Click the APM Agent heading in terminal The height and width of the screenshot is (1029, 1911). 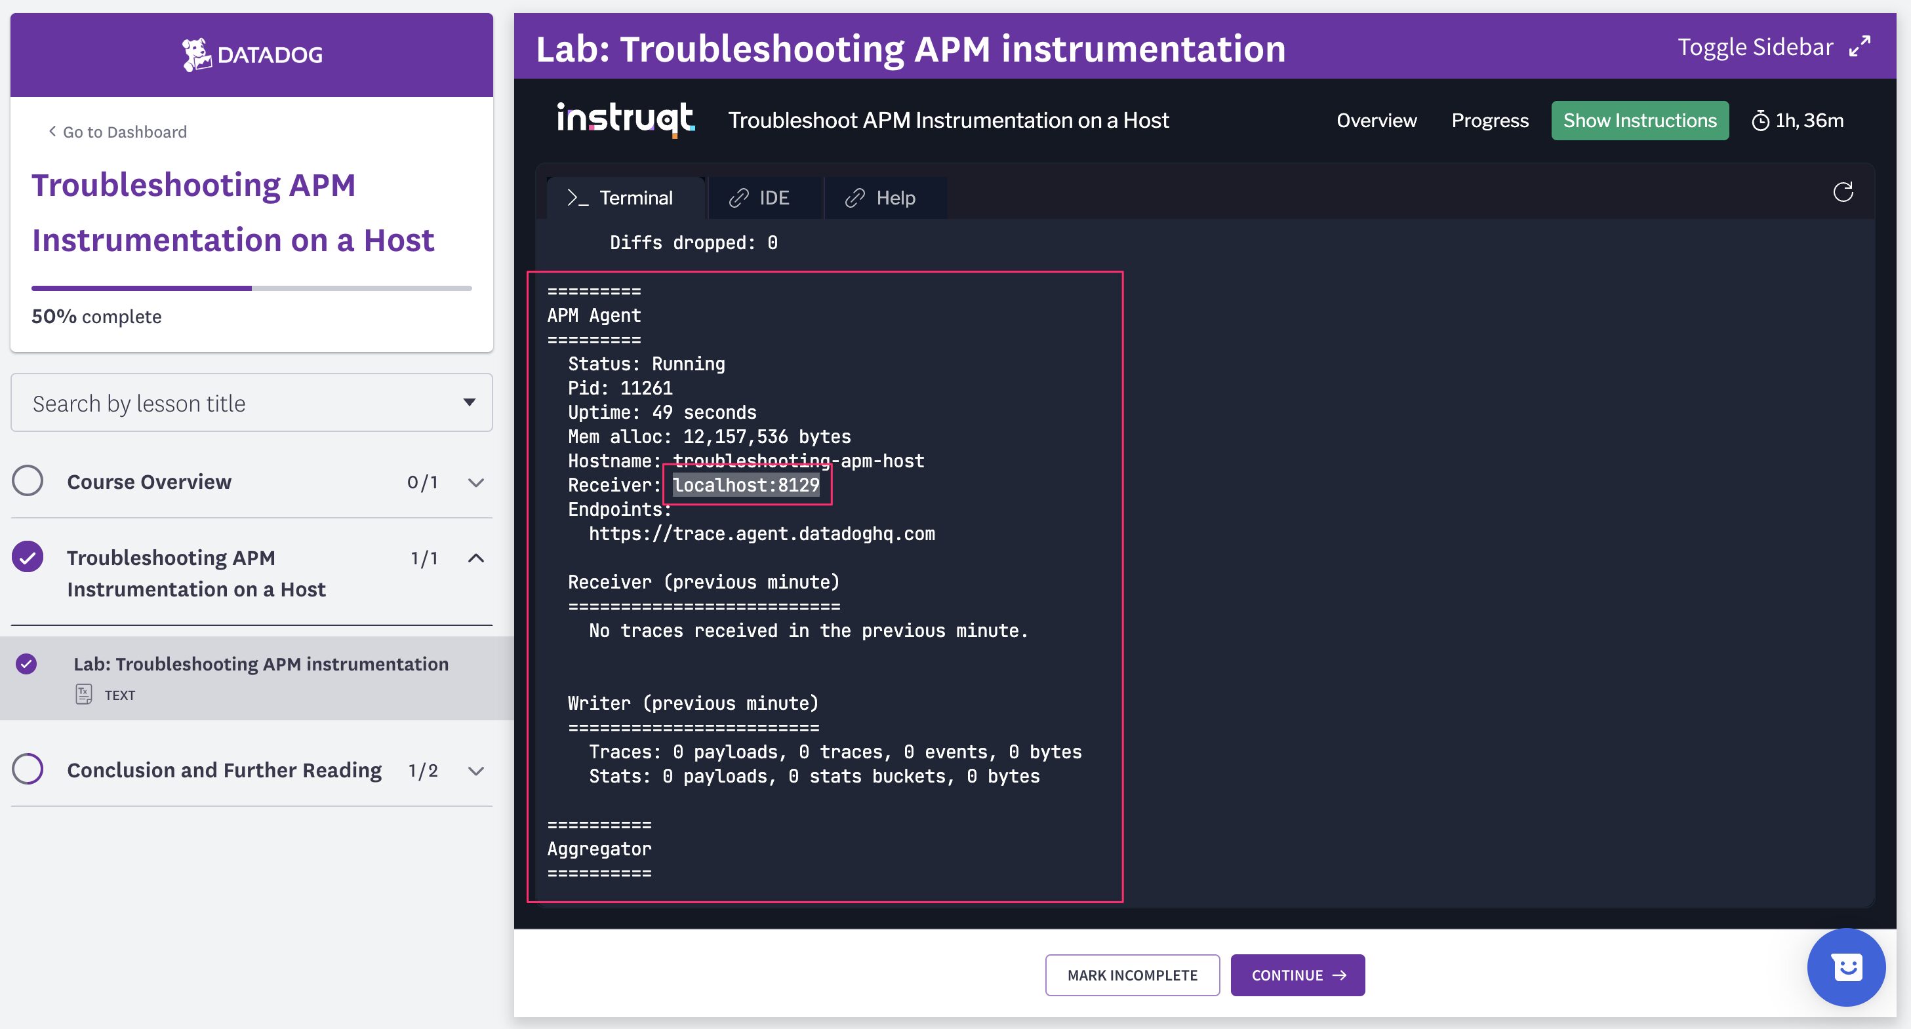[x=593, y=316]
